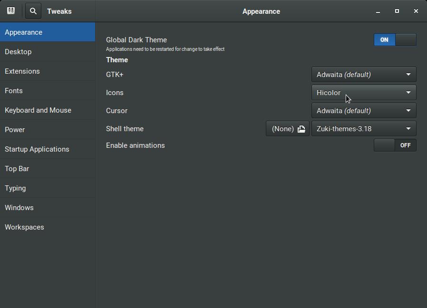Turn off Global Dark Theme switch
Image resolution: width=427 pixels, height=308 pixels.
tap(395, 40)
